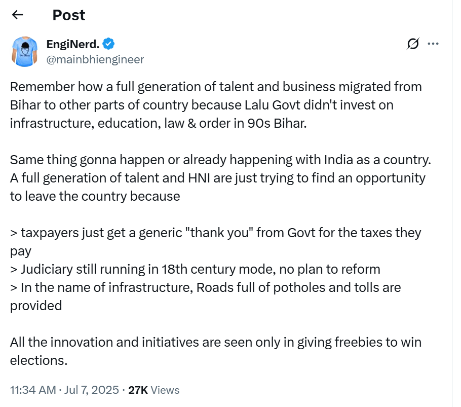Open the three-dot more options menu

(x=433, y=44)
